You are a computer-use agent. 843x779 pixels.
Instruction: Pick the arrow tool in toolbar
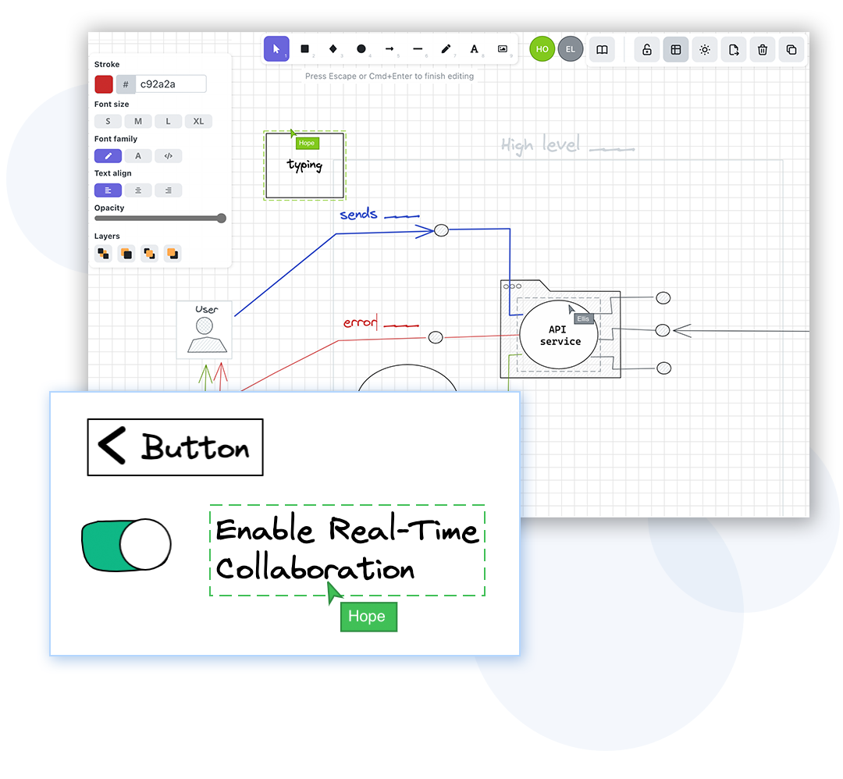coord(389,49)
